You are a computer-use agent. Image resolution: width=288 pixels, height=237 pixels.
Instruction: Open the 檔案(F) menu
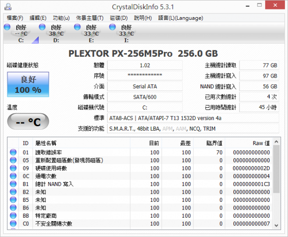(15, 18)
